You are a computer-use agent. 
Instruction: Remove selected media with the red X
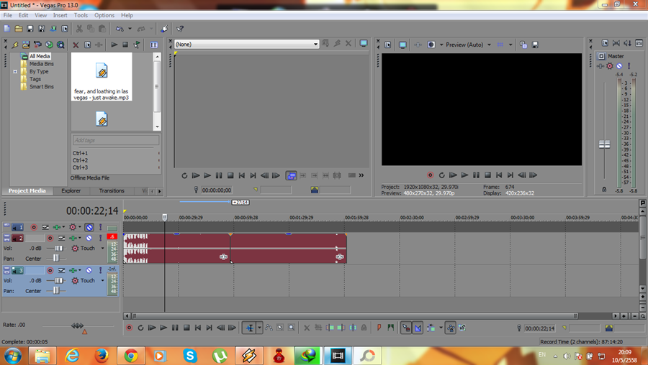pyautogui.click(x=76, y=45)
